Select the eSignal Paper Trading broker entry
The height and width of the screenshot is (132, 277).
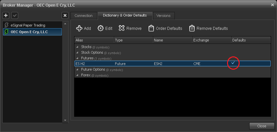coord(32,25)
